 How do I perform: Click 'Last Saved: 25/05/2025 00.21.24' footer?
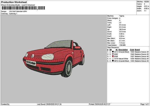coord(49,104)
